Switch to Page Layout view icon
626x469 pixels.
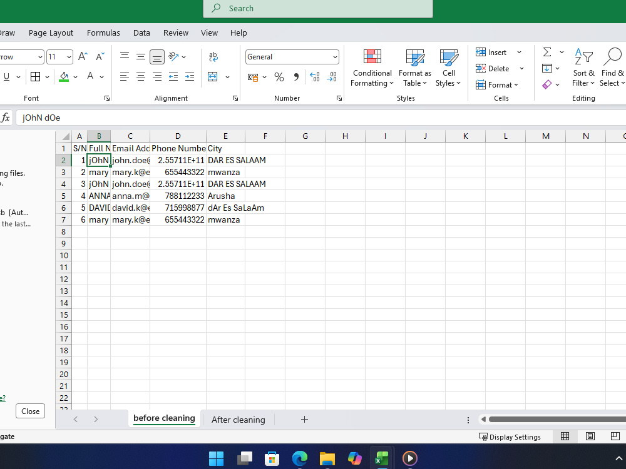(590, 436)
